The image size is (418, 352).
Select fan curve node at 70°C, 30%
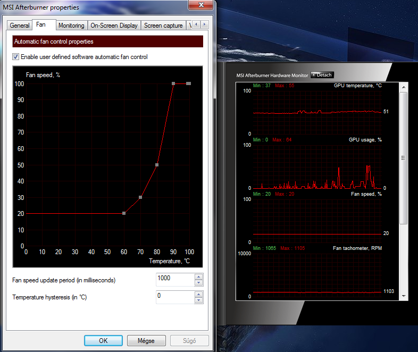click(140, 197)
